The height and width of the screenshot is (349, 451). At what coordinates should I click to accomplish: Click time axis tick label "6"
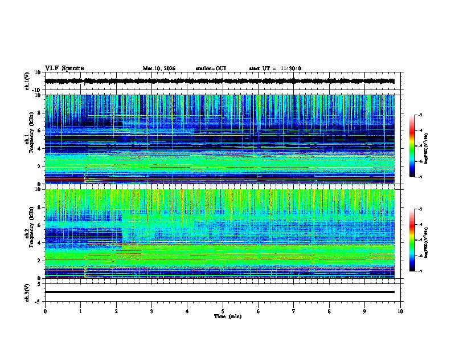(258, 311)
